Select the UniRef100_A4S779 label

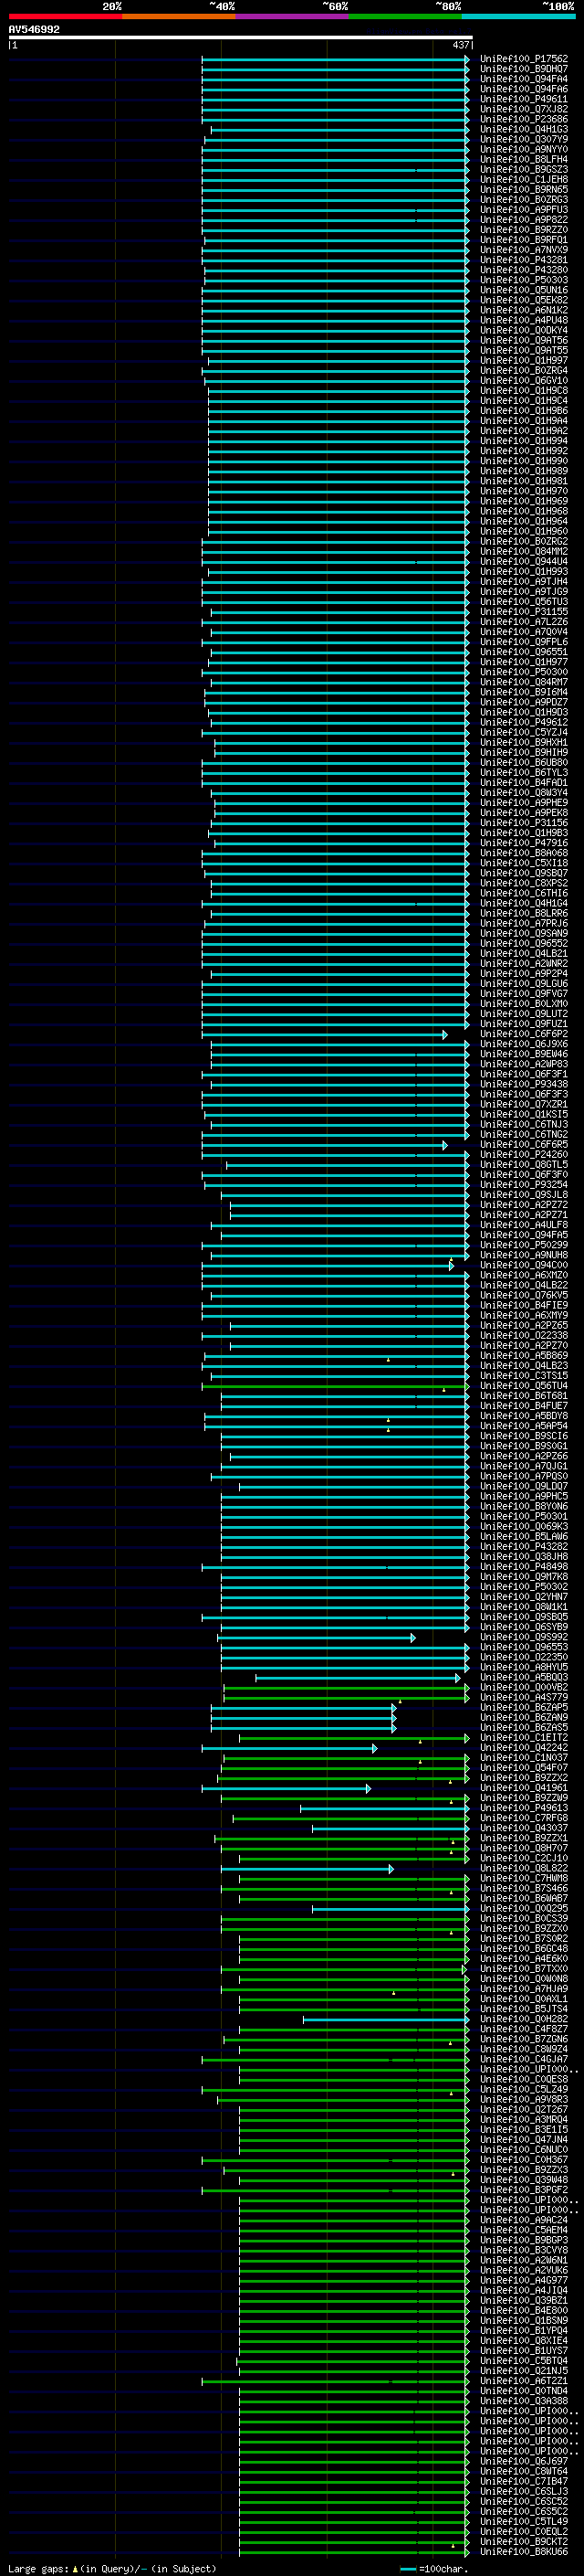[x=523, y=1697]
